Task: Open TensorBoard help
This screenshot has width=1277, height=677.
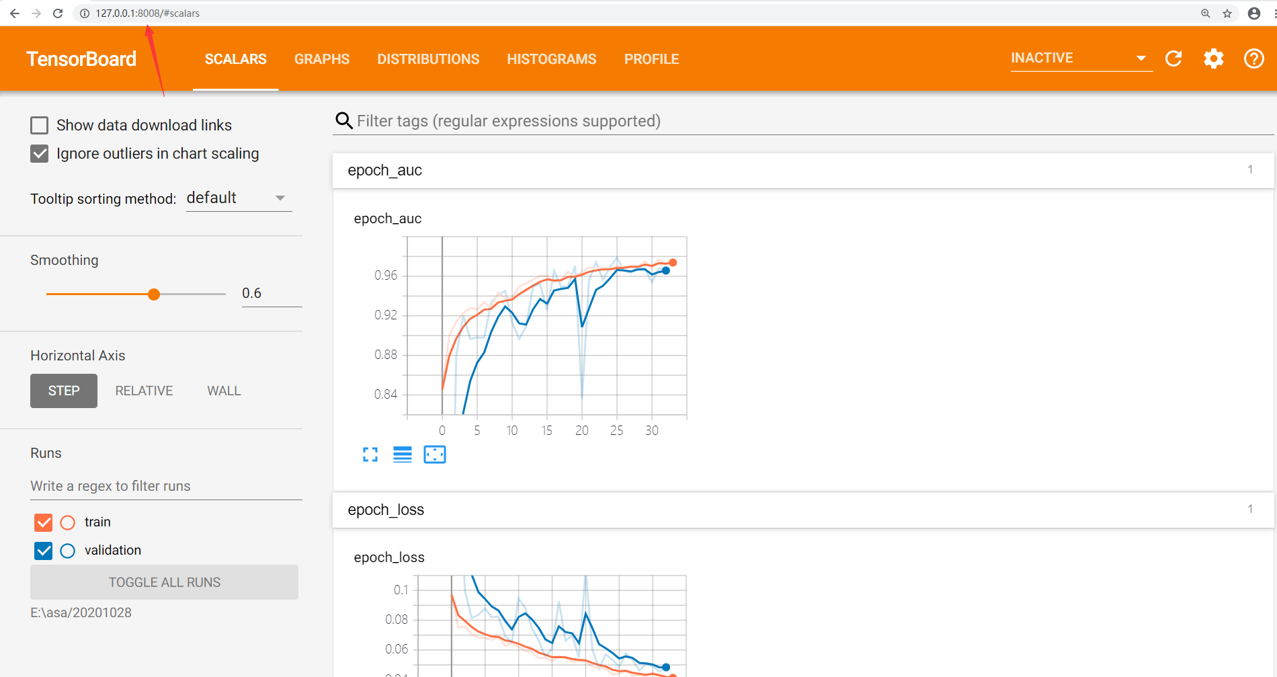Action: pyautogui.click(x=1253, y=58)
